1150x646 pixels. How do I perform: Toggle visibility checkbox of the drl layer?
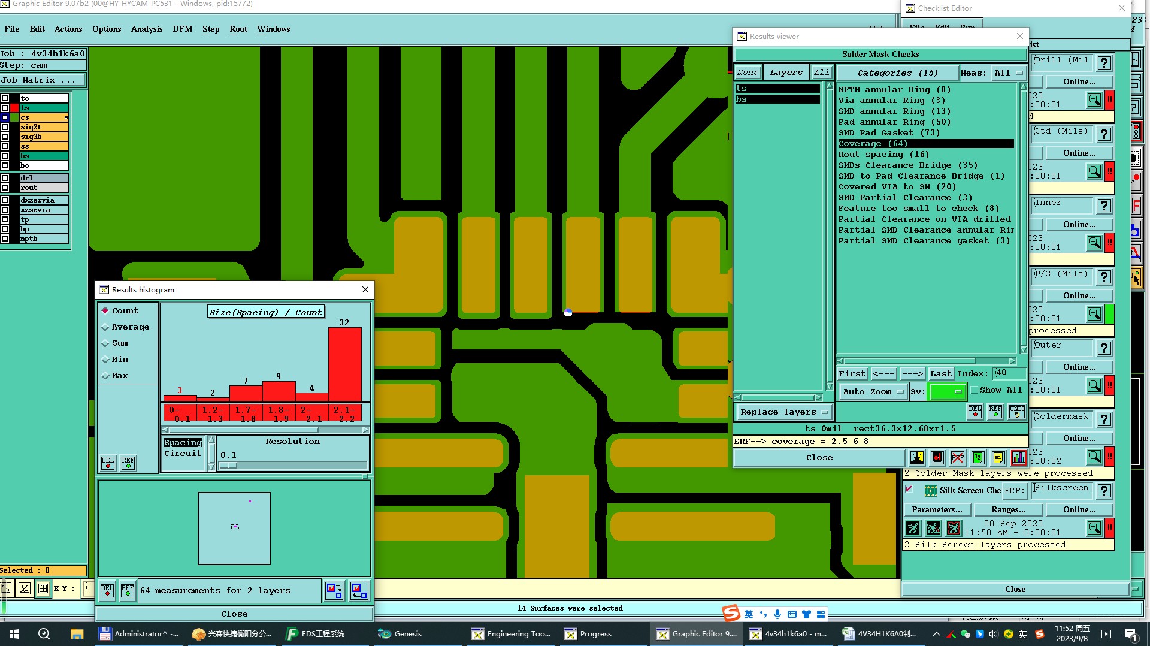[x=5, y=178]
